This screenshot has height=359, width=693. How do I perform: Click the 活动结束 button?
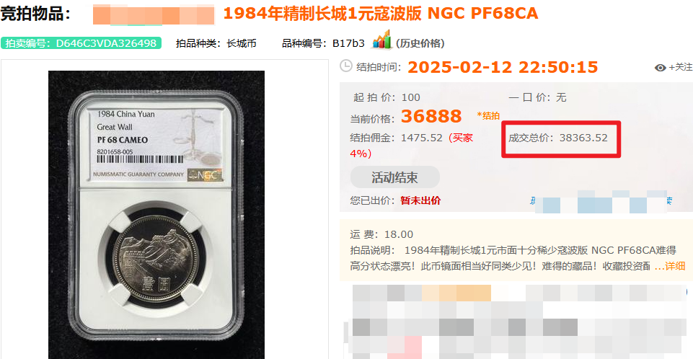394,177
